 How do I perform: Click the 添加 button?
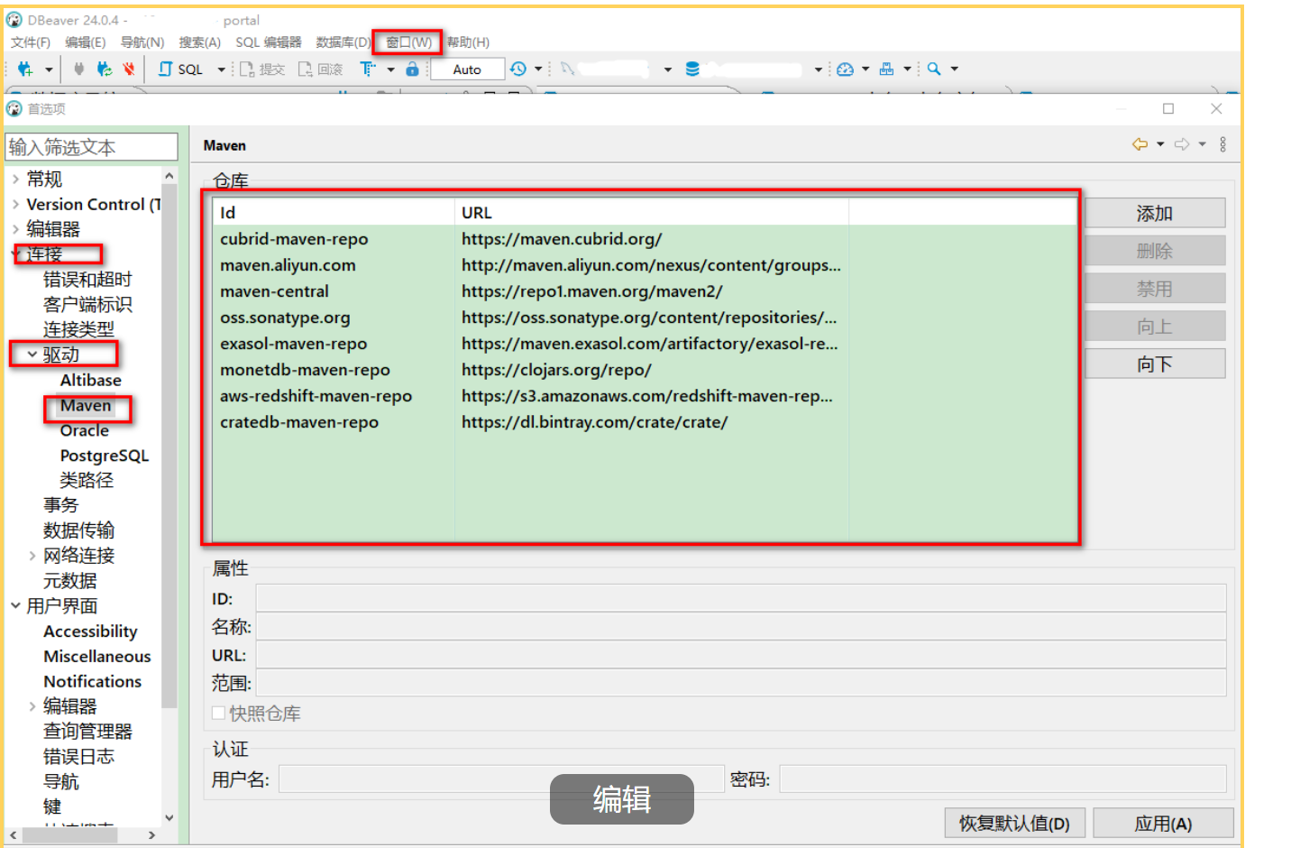1154,213
